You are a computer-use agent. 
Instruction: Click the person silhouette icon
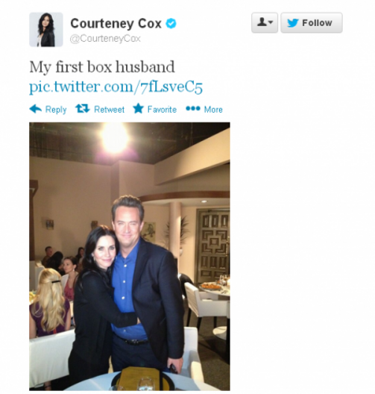[x=262, y=22]
